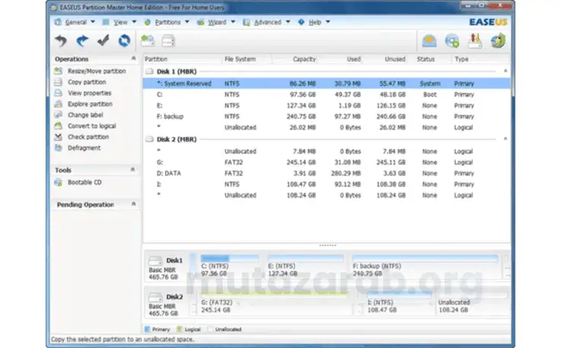Select F: backup (NTFS) partition block
The image size is (561, 348).
point(426,266)
